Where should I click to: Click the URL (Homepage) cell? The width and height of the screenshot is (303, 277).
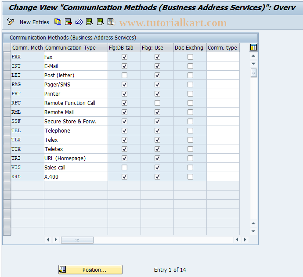(76, 158)
